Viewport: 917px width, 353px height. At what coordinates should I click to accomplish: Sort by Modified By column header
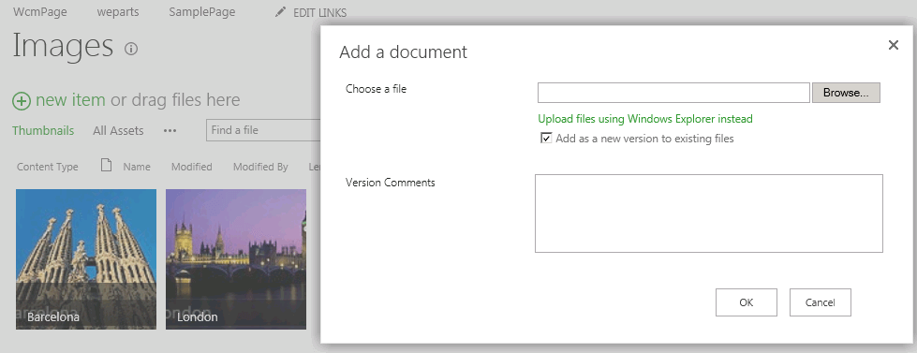point(260,167)
